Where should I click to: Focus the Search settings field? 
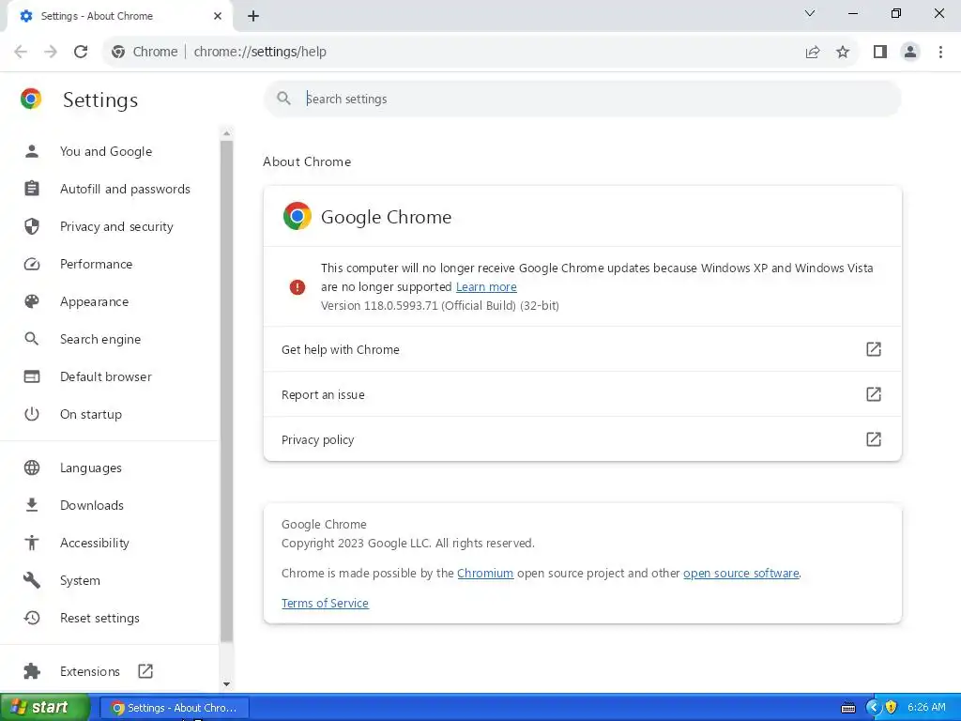582,99
